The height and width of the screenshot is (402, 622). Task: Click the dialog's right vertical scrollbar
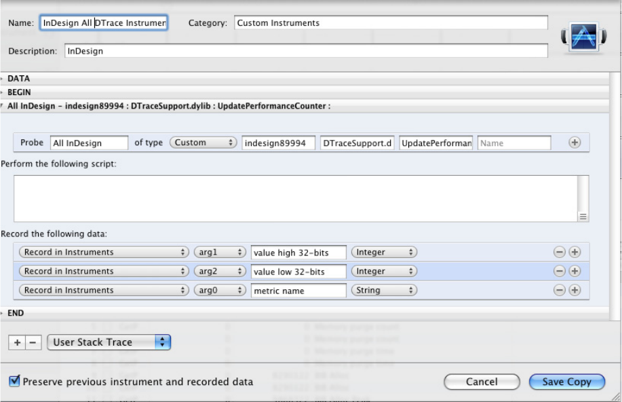click(x=615, y=196)
